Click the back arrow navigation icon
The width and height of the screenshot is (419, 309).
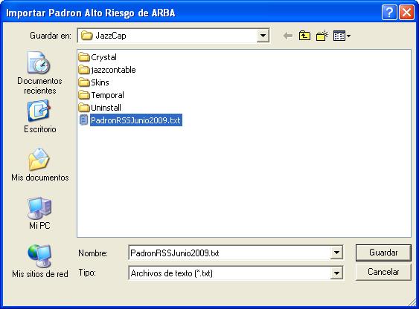coord(288,36)
